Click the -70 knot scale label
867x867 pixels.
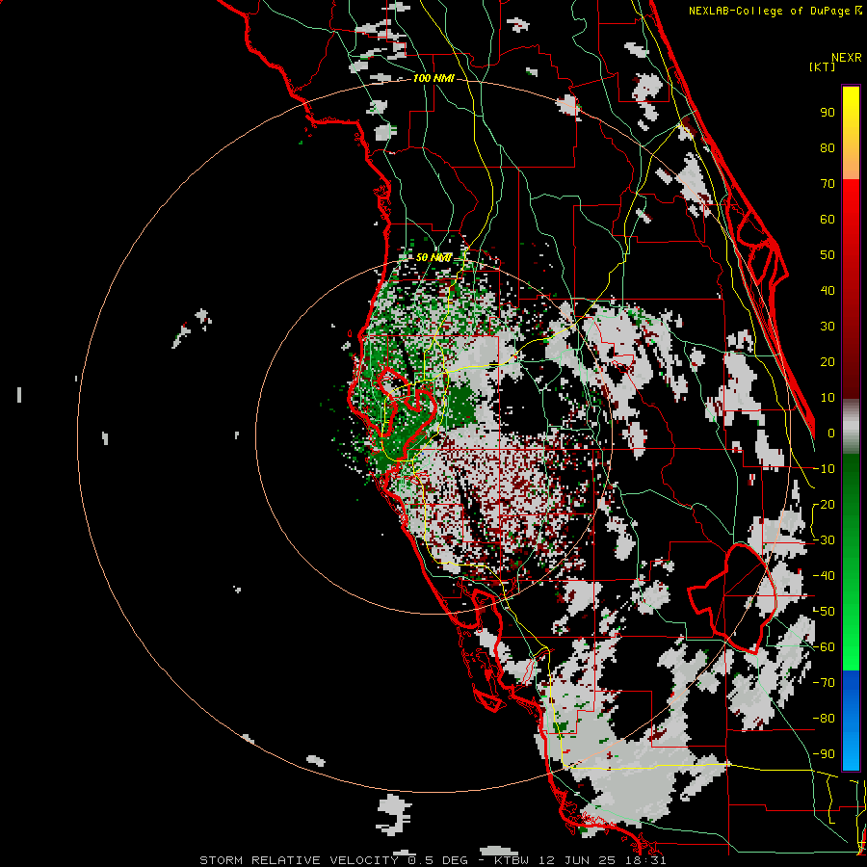pyautogui.click(x=825, y=683)
